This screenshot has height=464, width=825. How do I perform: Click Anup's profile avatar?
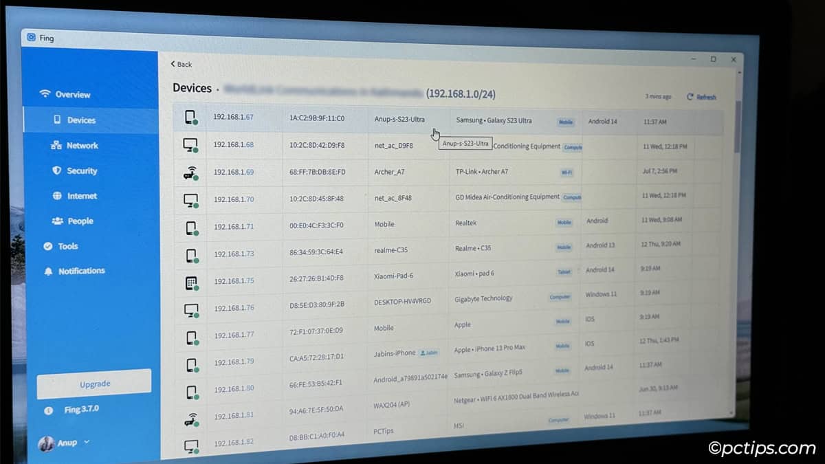click(47, 442)
